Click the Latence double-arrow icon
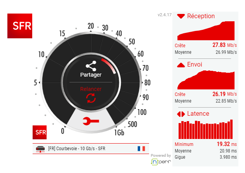The width and height of the screenshot is (245, 173). coord(181,114)
